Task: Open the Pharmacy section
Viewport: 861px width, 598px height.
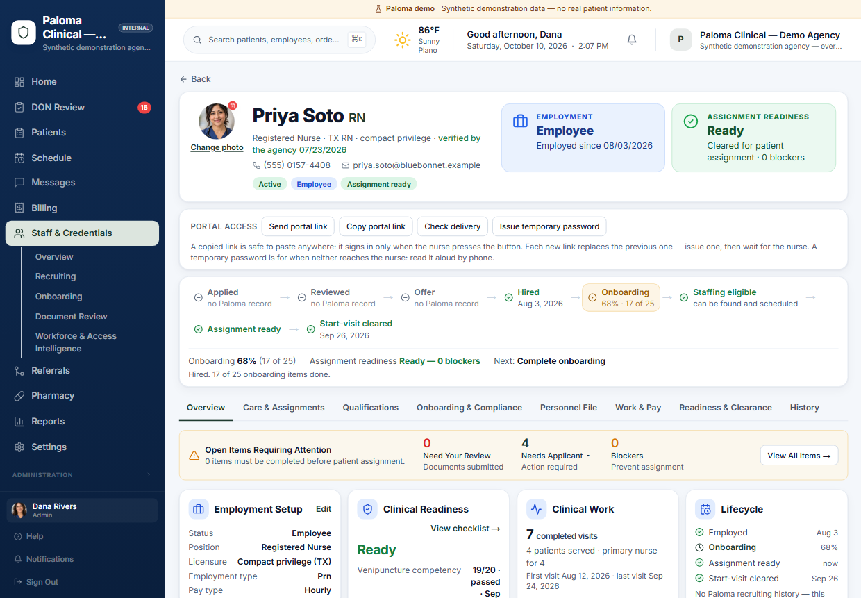Action: click(x=82, y=396)
